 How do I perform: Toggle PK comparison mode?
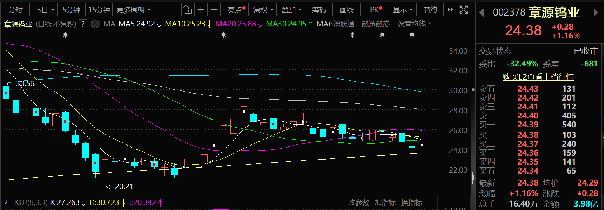pos(376,10)
